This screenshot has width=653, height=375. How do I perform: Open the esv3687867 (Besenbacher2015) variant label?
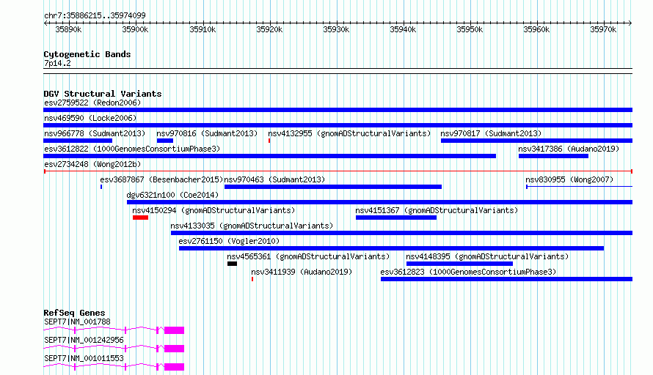(161, 179)
